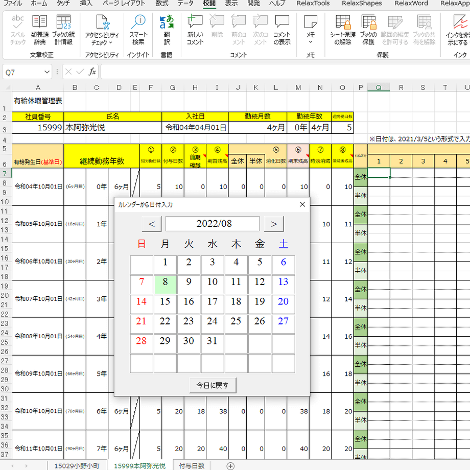Click the insert function fx icon

(x=92, y=72)
